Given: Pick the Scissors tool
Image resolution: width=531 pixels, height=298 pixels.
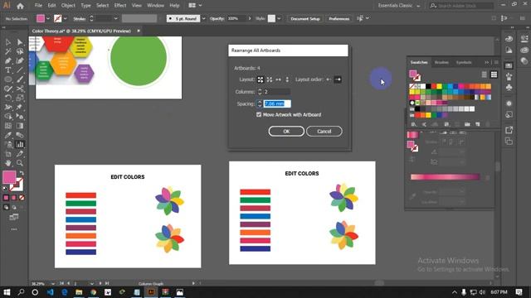Looking at the screenshot, I should (20, 89).
